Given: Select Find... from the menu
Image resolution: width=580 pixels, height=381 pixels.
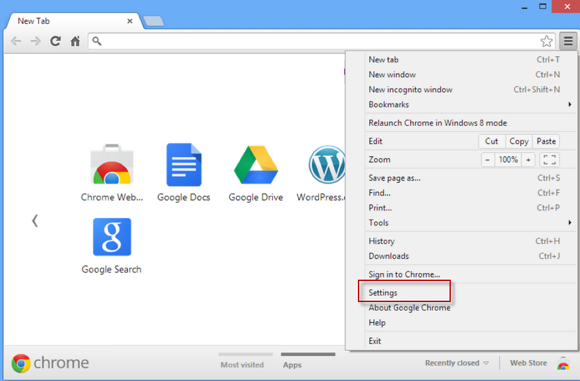Looking at the screenshot, I should (x=470, y=193).
